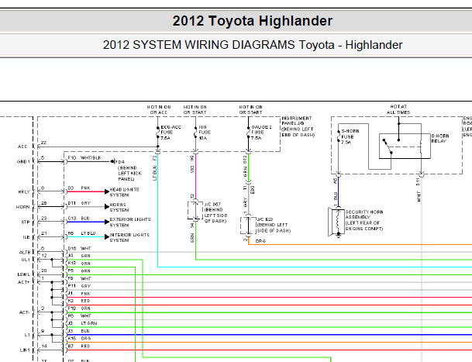Select the C13 BLU wire label

[79, 219]
